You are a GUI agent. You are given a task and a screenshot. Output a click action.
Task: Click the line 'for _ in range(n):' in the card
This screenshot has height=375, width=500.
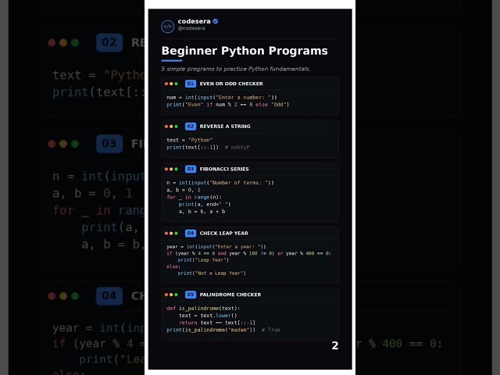pyautogui.click(x=194, y=197)
